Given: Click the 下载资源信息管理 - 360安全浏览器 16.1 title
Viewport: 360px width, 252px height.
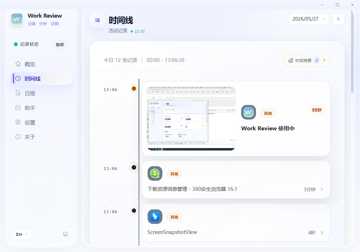Looking at the screenshot, I should tap(192, 189).
